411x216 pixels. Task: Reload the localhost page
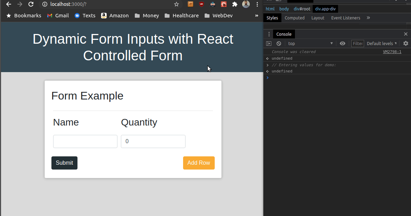(31, 4)
